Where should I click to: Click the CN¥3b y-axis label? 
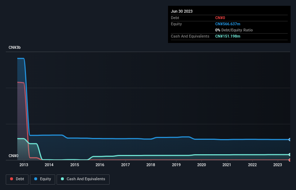point(14,47)
